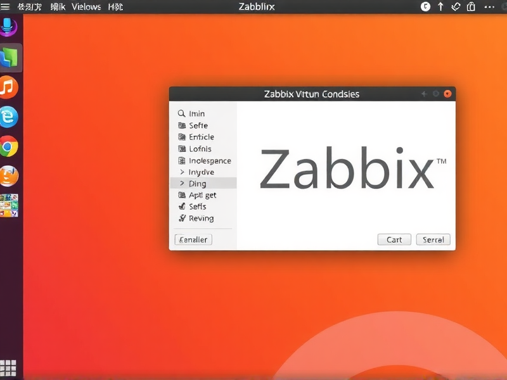Screen dimensions: 507x380
Task: Collapse the Ding tree entry
Action: (183, 183)
